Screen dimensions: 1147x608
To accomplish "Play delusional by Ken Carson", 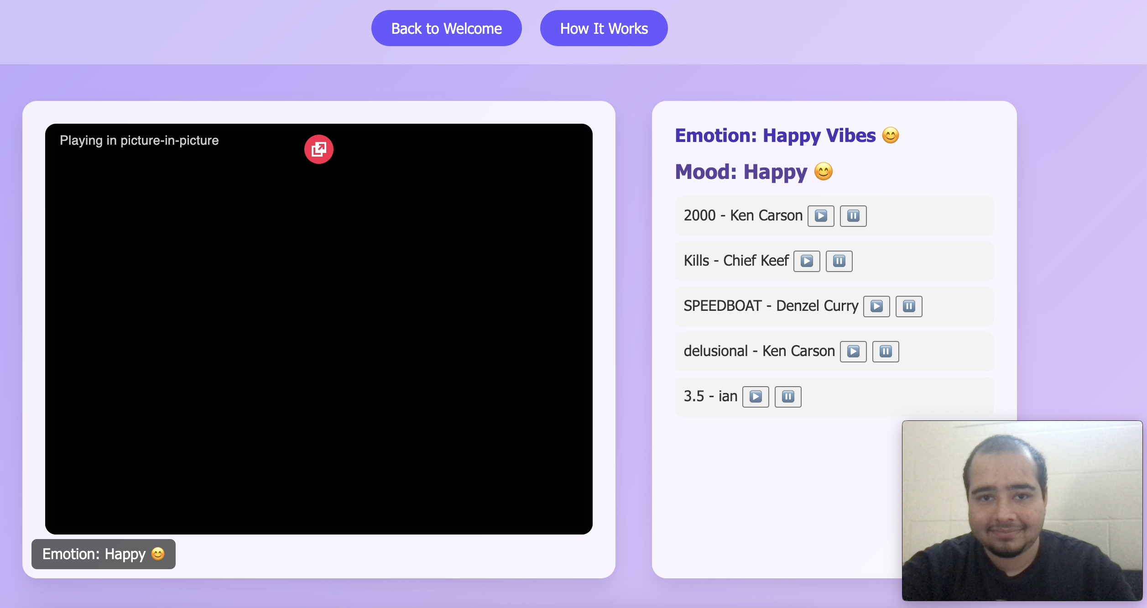I will (x=853, y=351).
